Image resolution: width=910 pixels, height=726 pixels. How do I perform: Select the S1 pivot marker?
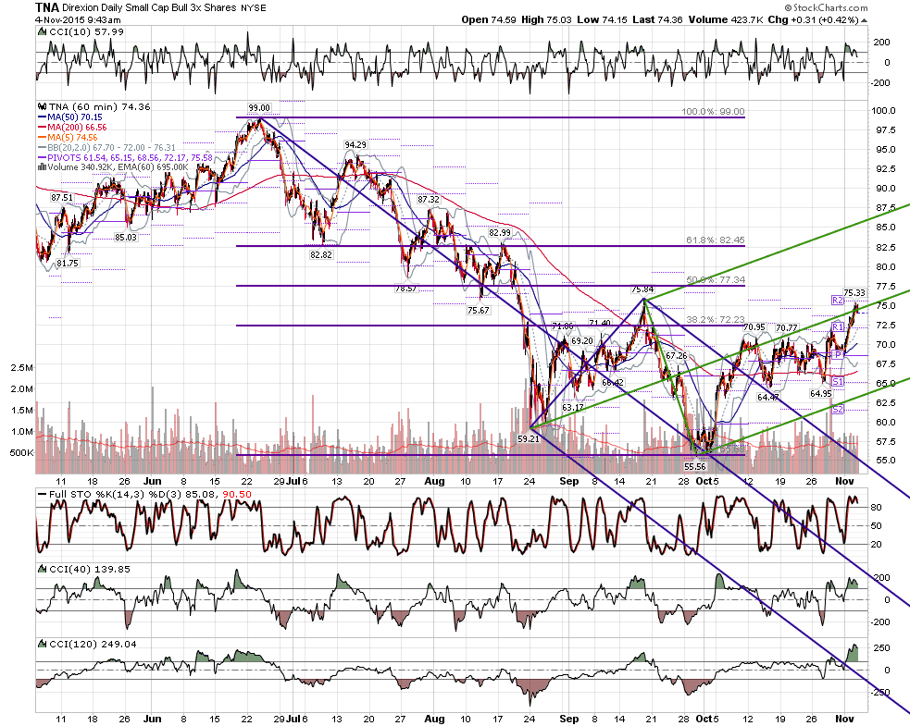coord(837,382)
